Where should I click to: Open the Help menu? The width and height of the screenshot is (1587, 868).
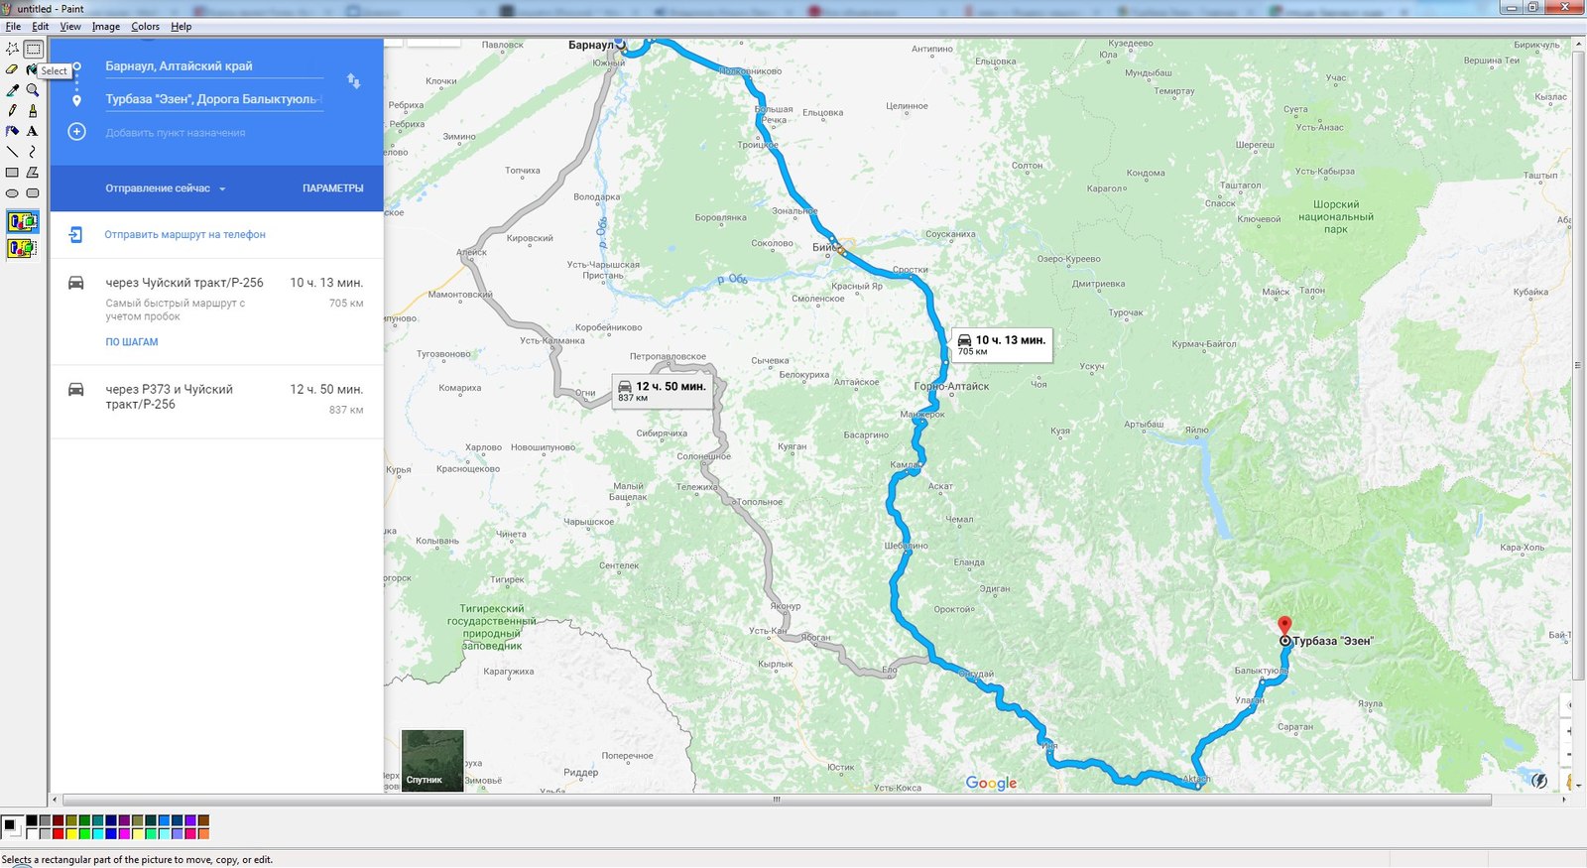181,27
